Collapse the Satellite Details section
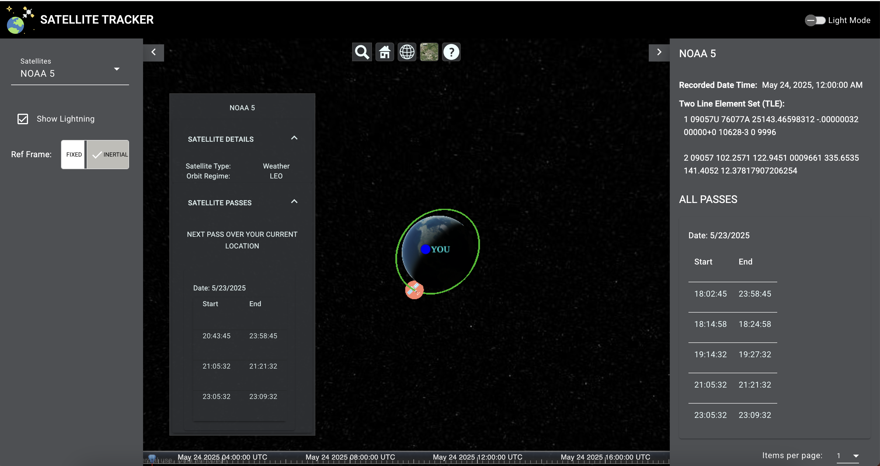This screenshot has height=466, width=880. tap(294, 138)
